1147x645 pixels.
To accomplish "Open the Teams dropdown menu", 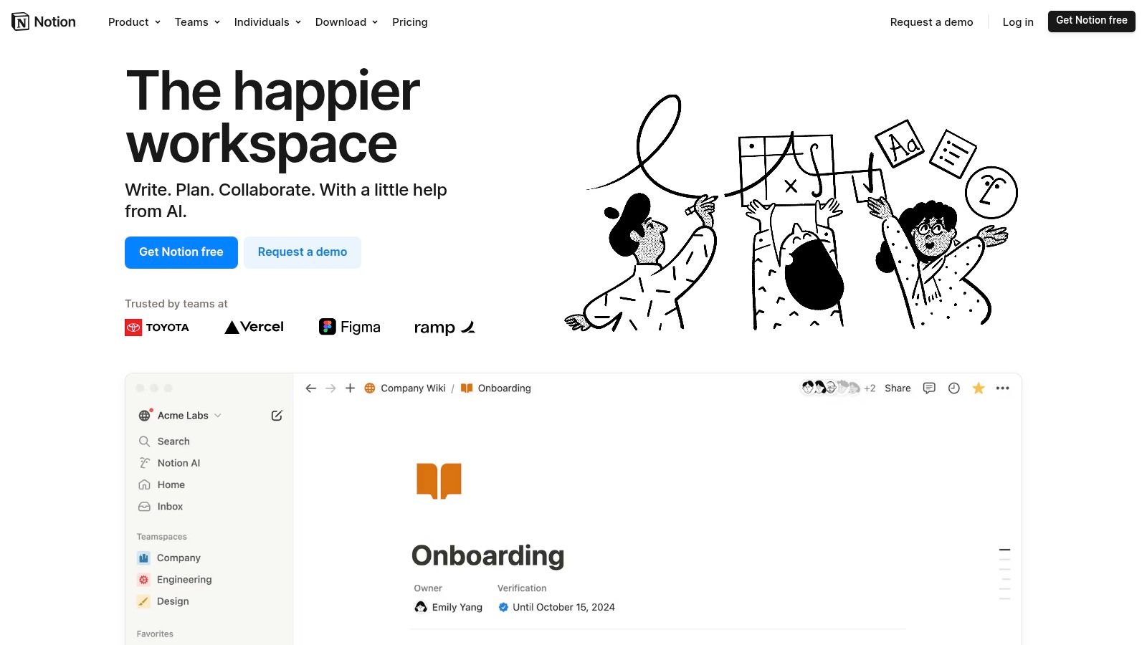I will tap(197, 22).
